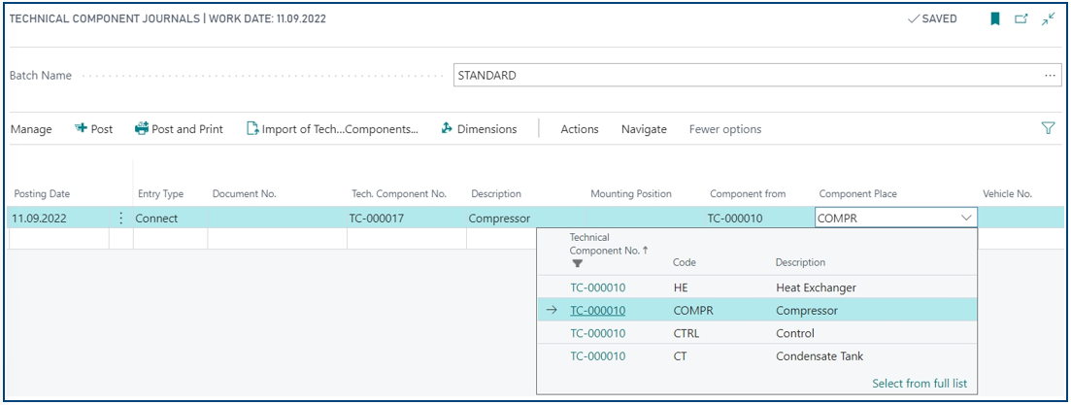Select the HE Heat Exchanger row link
Image resolution: width=1071 pixels, height=405 pixels.
tap(598, 287)
